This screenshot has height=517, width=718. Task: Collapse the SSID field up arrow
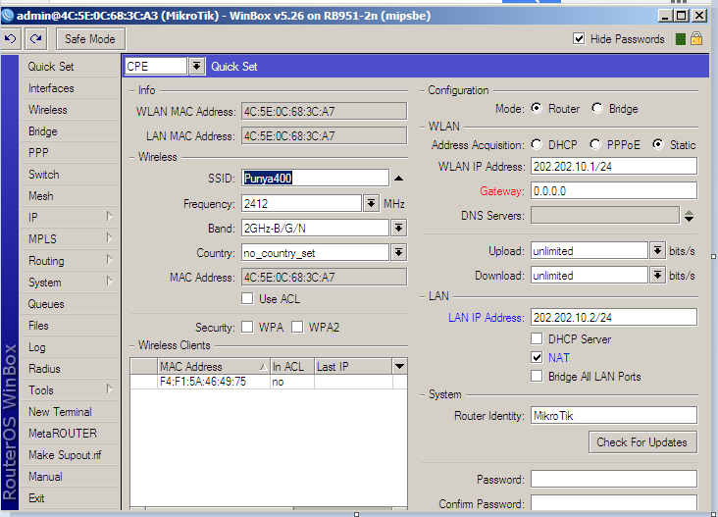pyautogui.click(x=399, y=179)
